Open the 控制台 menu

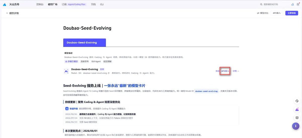[40, 5]
